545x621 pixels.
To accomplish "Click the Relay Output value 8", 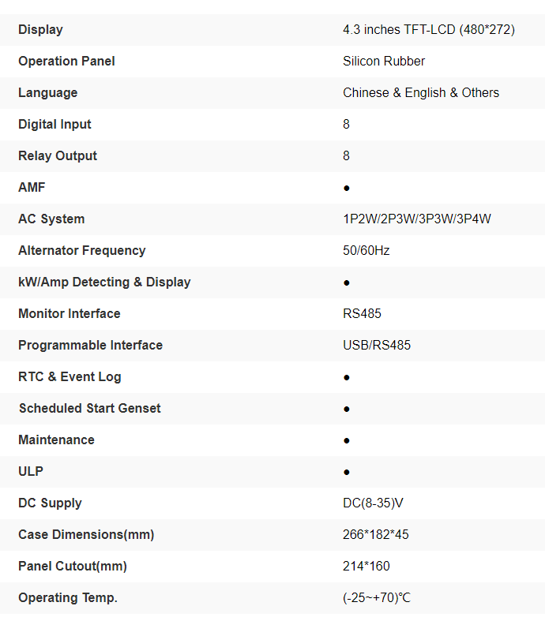I will [x=347, y=156].
